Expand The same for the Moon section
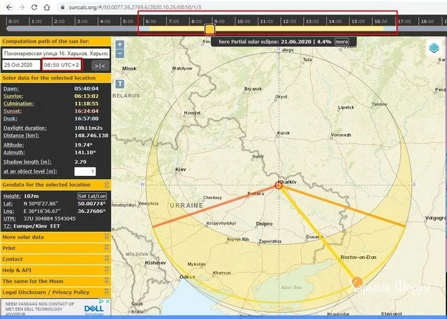This screenshot has width=447, height=319. click(x=33, y=281)
